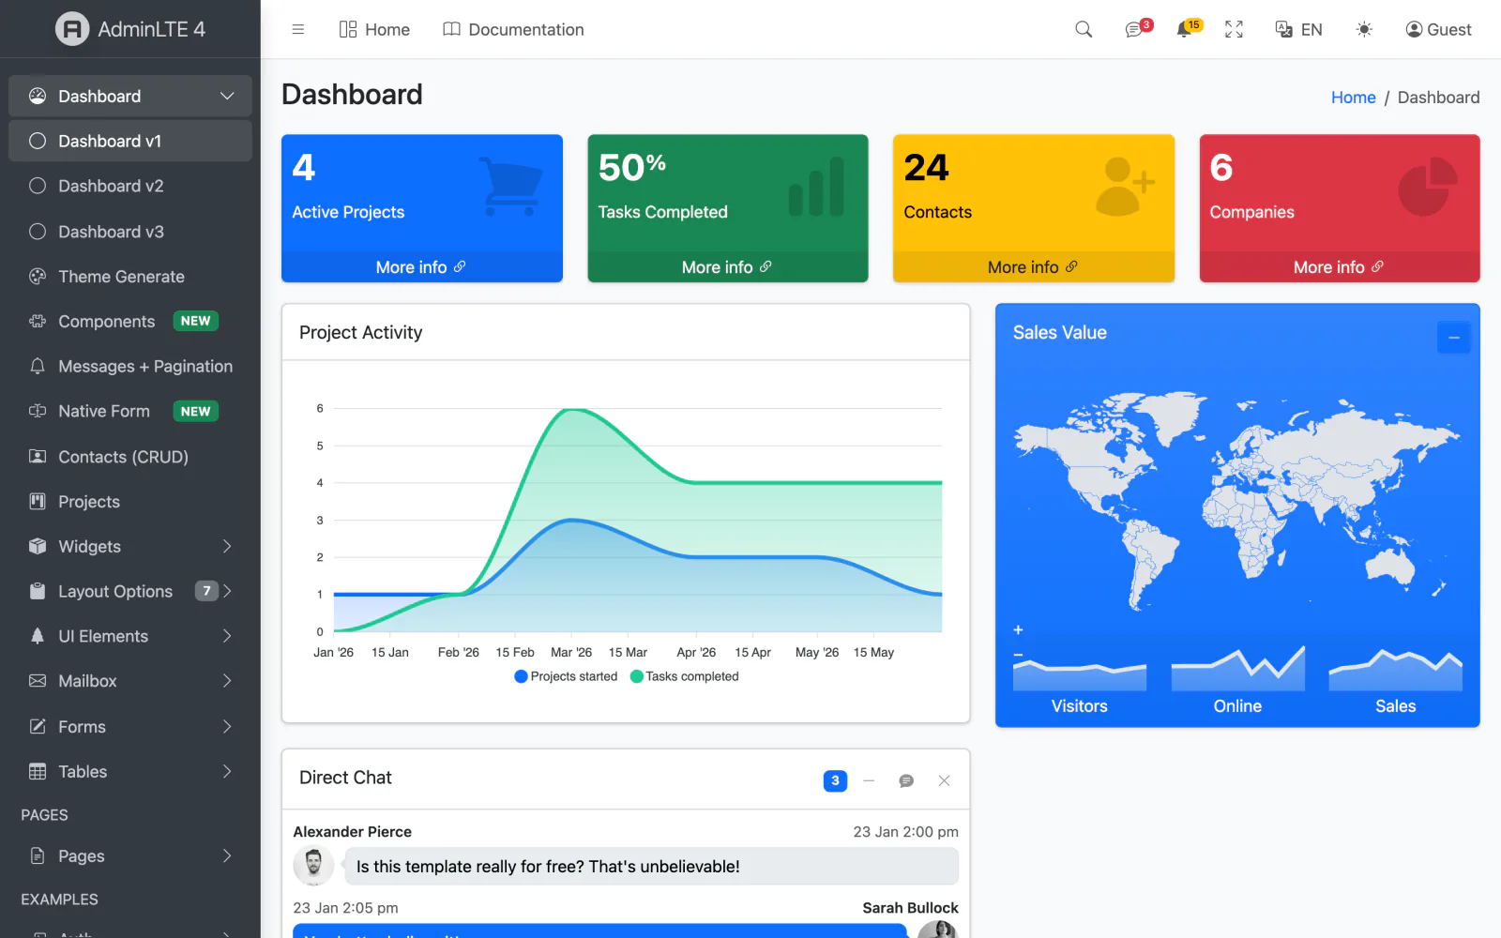Zoom out on the world map
Image resolution: width=1501 pixels, height=938 pixels.
coord(1018,655)
